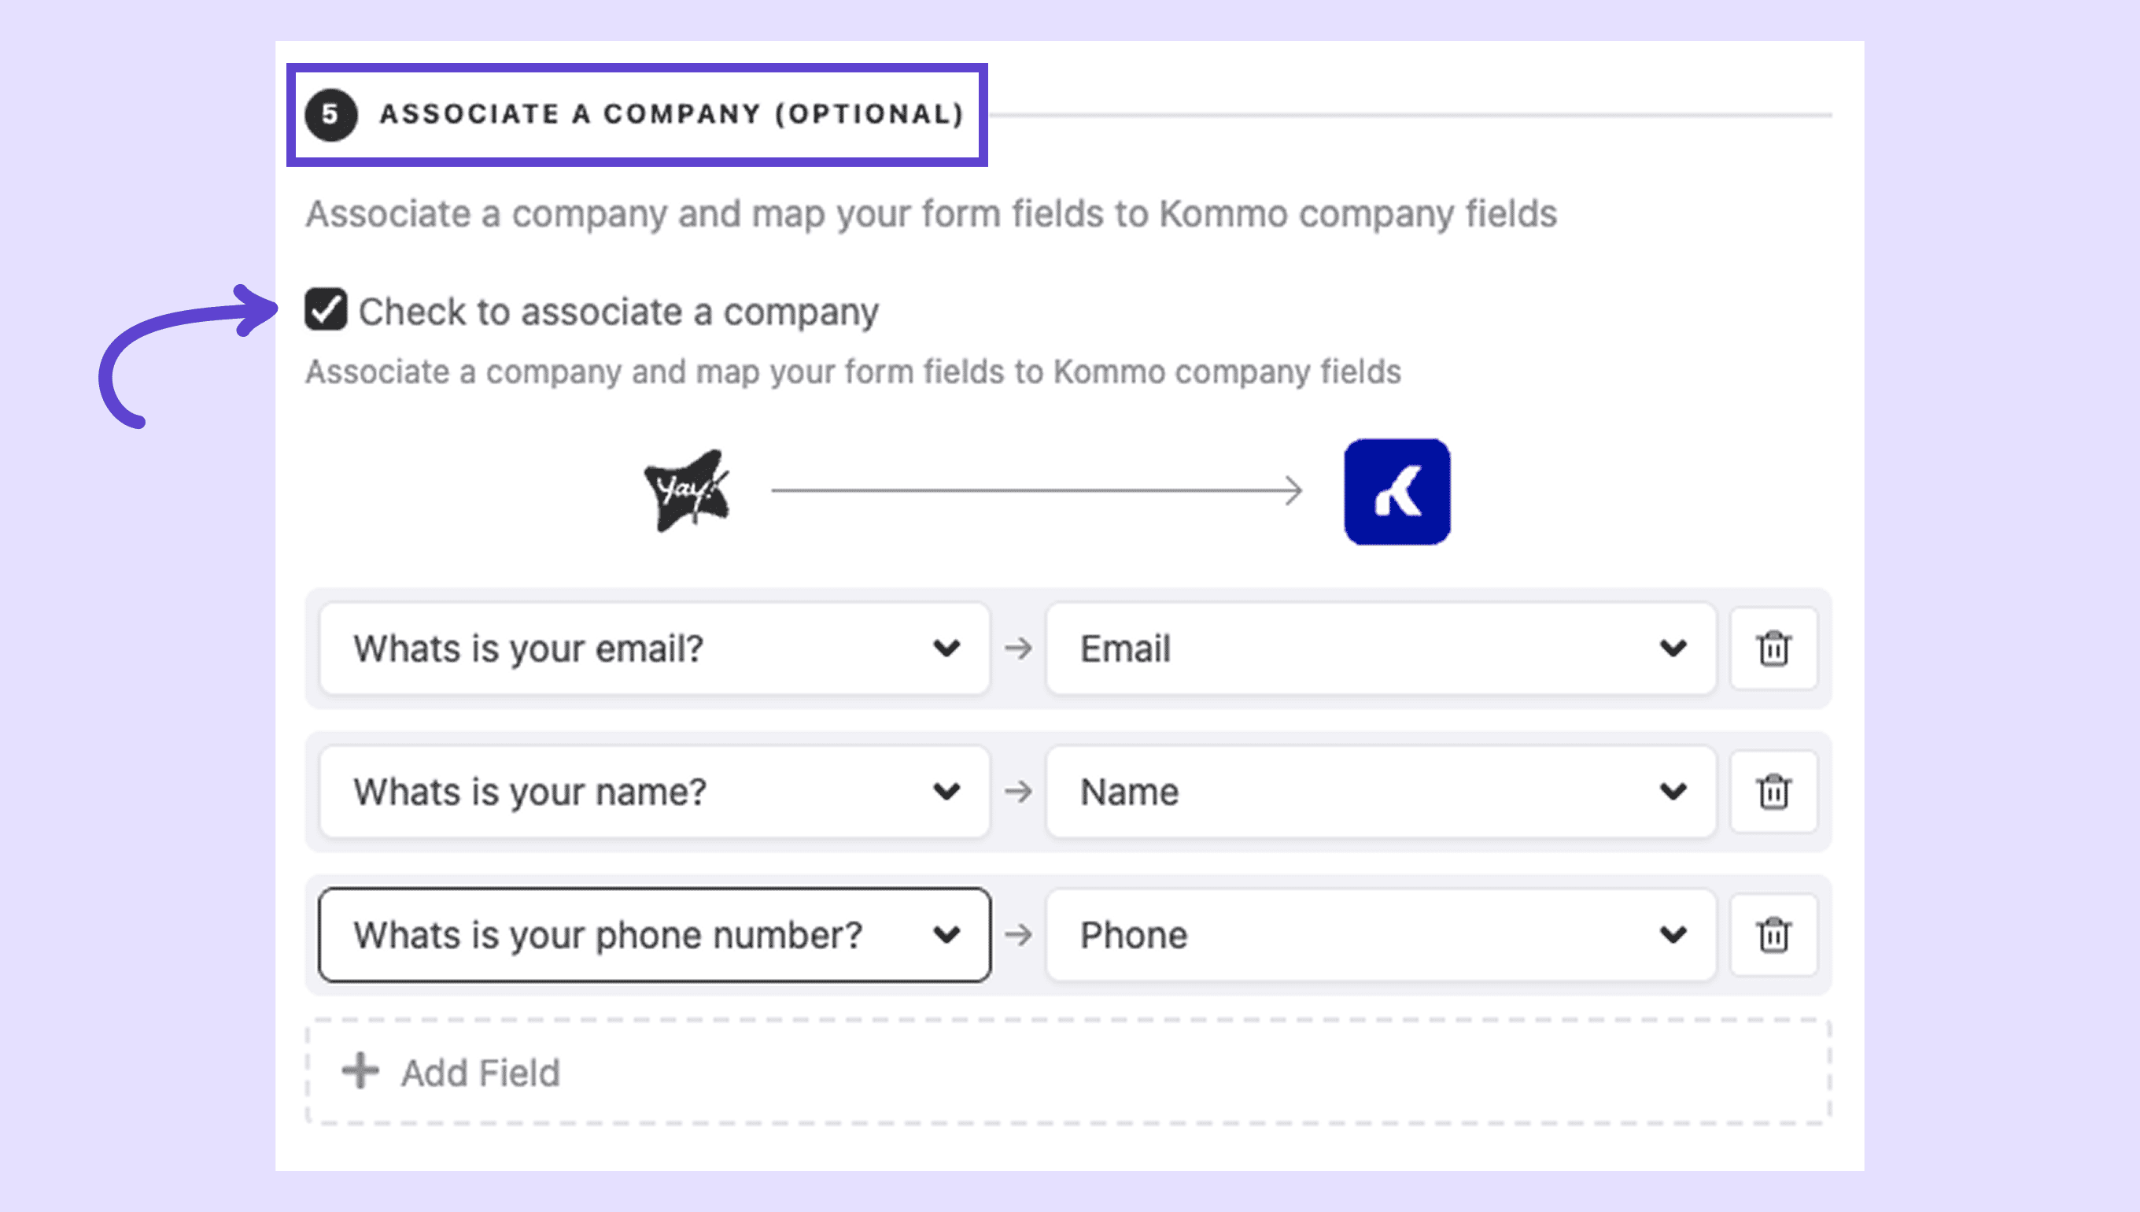Screen dimensions: 2140x1212
Task: Open the "Whats is your name?" dropdown
Action: tap(654, 792)
